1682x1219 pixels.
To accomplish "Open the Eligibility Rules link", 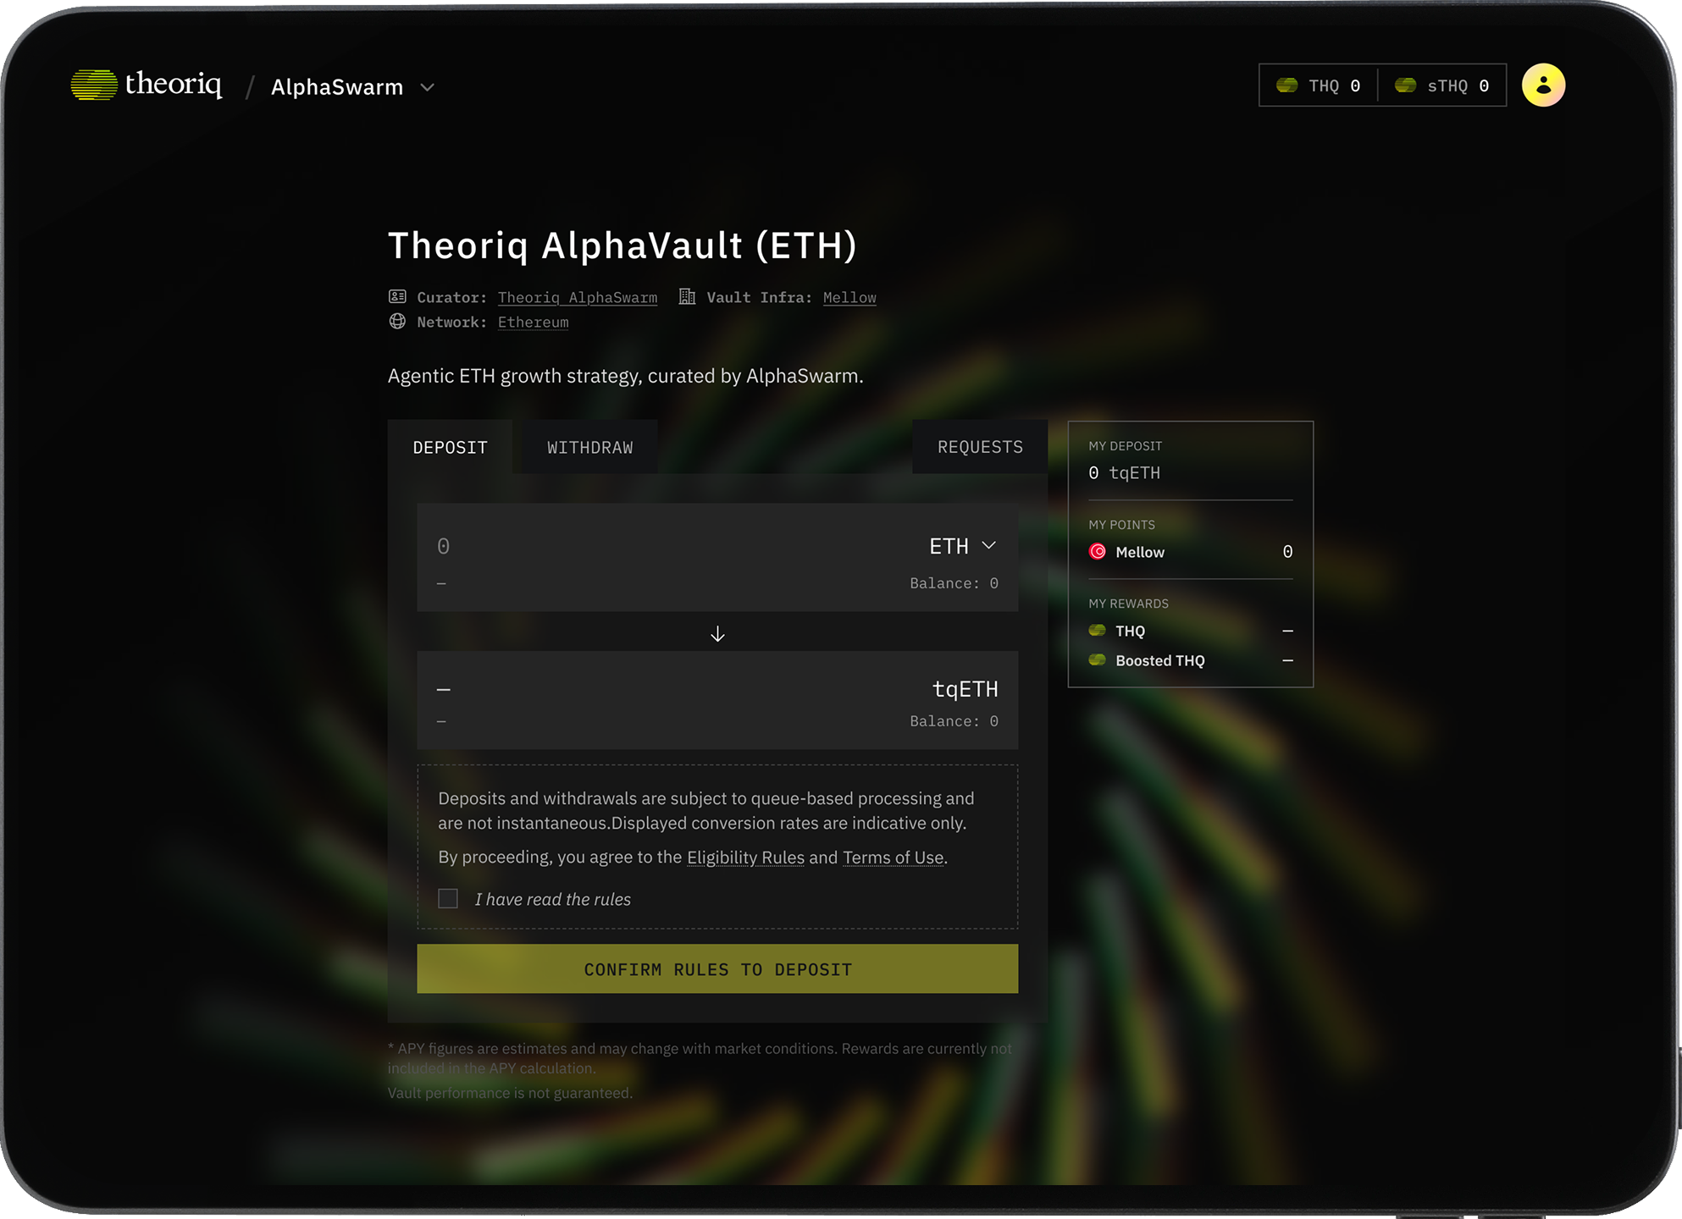I will pos(745,858).
